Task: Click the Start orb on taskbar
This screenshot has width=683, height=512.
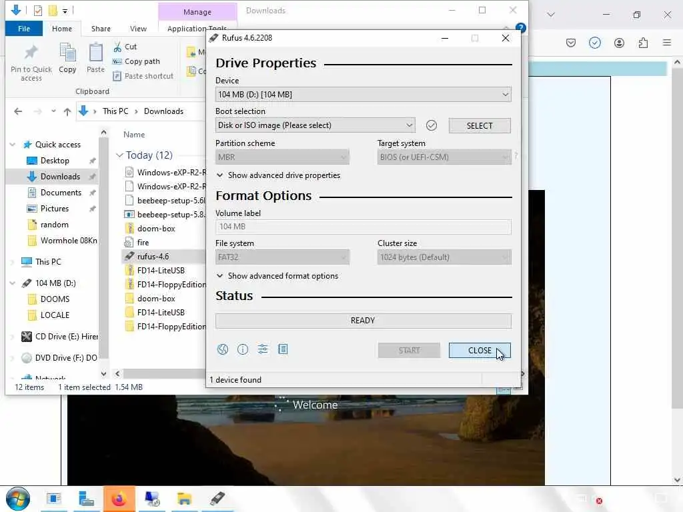Action: 18,499
